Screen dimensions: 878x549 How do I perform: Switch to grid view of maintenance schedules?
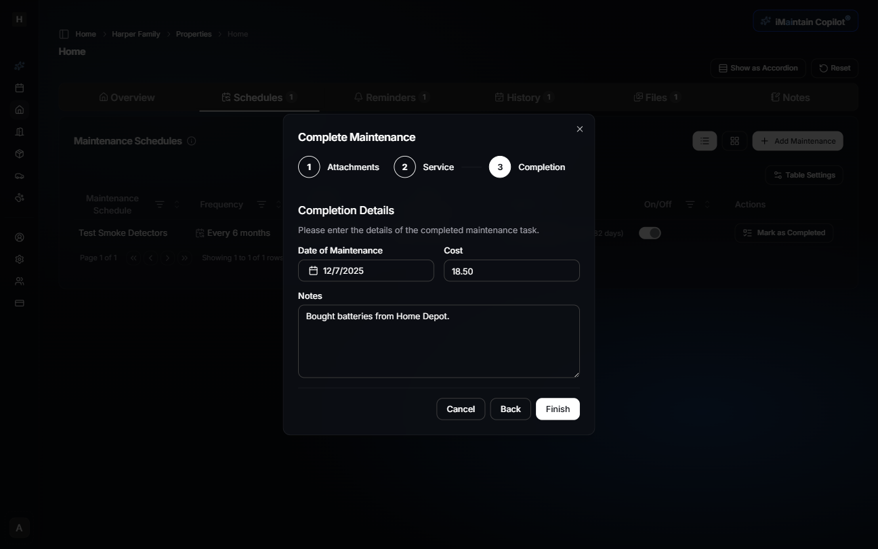734,140
